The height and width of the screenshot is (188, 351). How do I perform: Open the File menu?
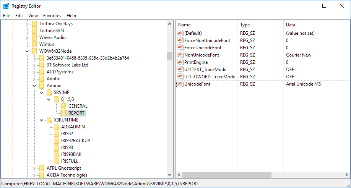6,16
